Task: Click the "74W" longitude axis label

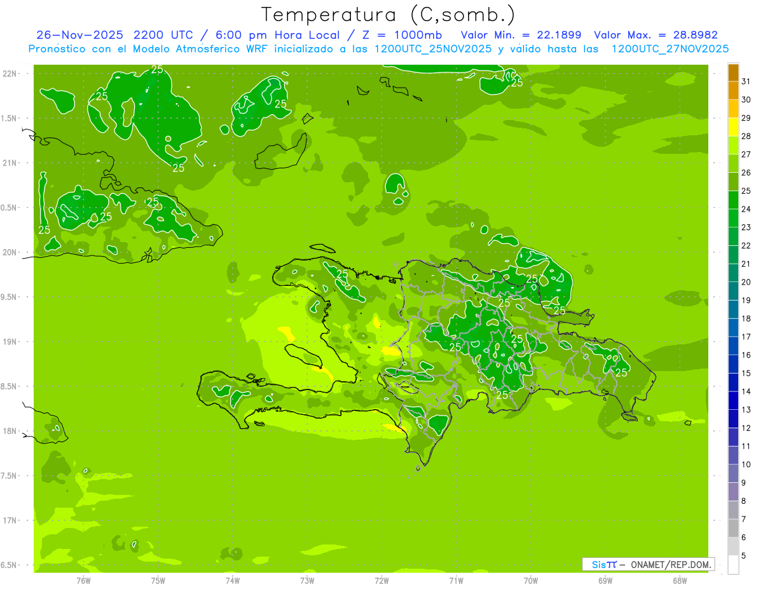Action: click(233, 580)
